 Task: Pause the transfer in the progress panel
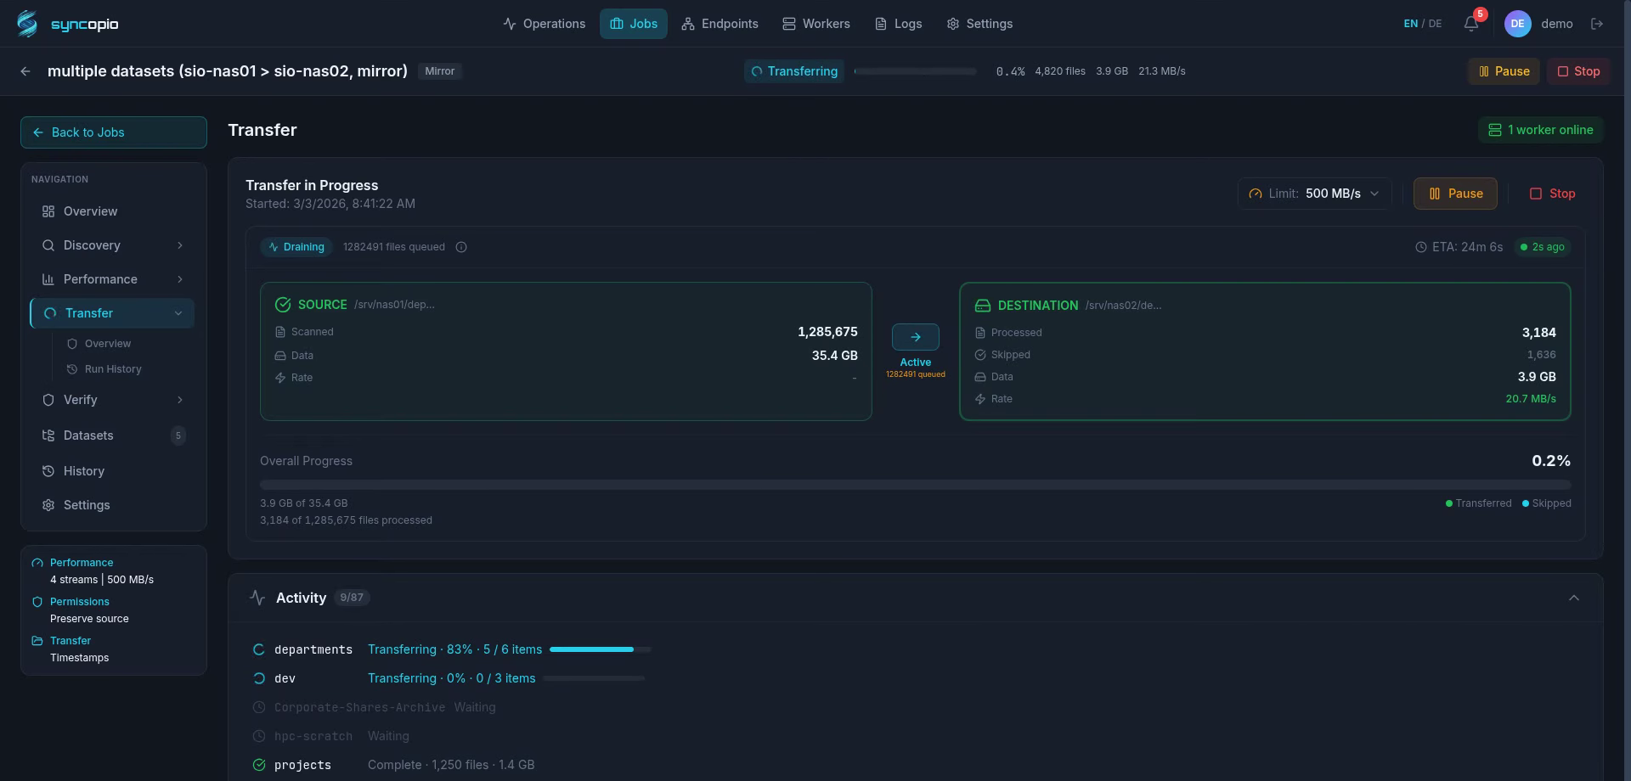click(1455, 194)
